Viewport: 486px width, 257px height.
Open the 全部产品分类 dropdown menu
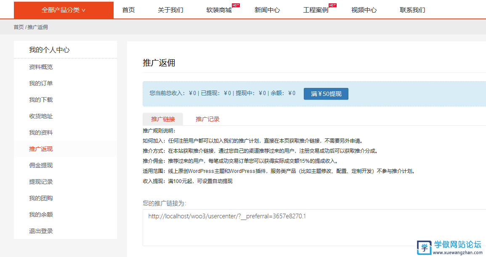[x=63, y=9]
